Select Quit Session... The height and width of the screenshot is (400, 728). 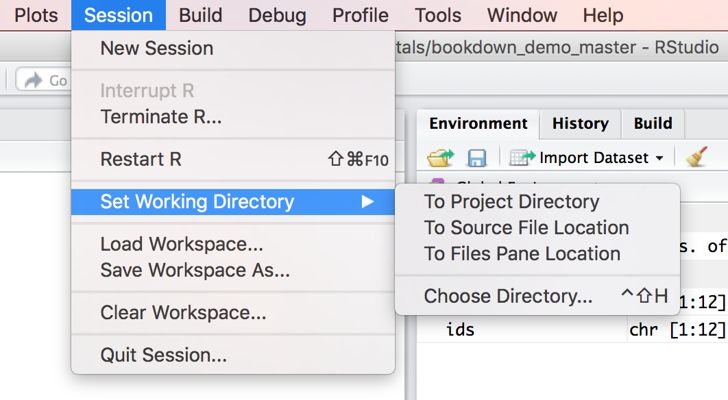click(x=233, y=355)
